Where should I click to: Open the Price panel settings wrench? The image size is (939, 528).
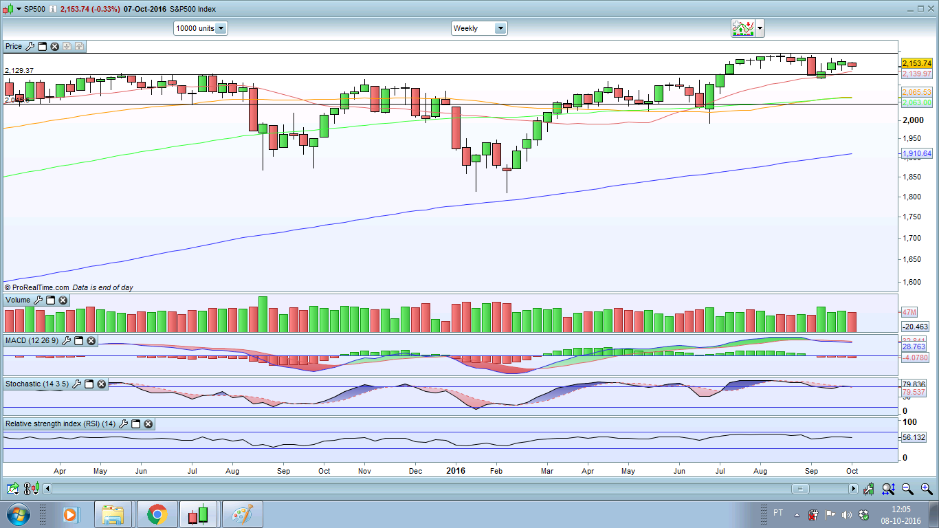[x=30, y=46]
